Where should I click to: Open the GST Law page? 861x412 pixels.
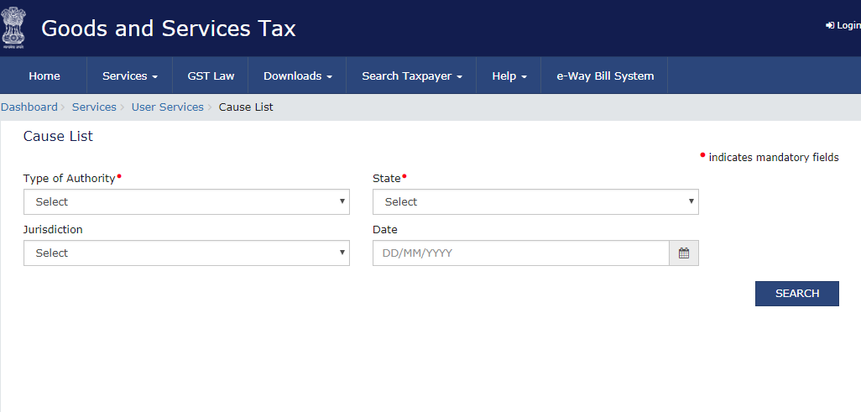tap(211, 76)
